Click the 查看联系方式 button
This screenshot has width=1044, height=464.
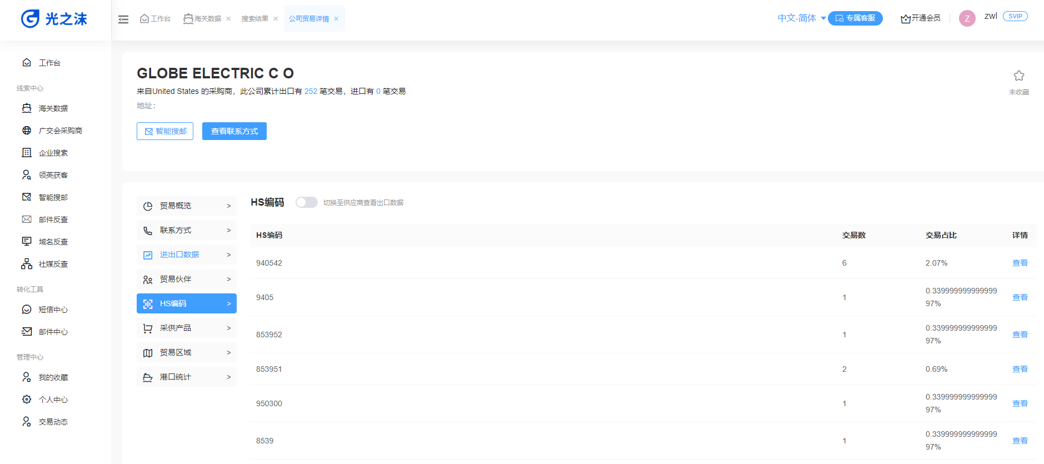234,131
